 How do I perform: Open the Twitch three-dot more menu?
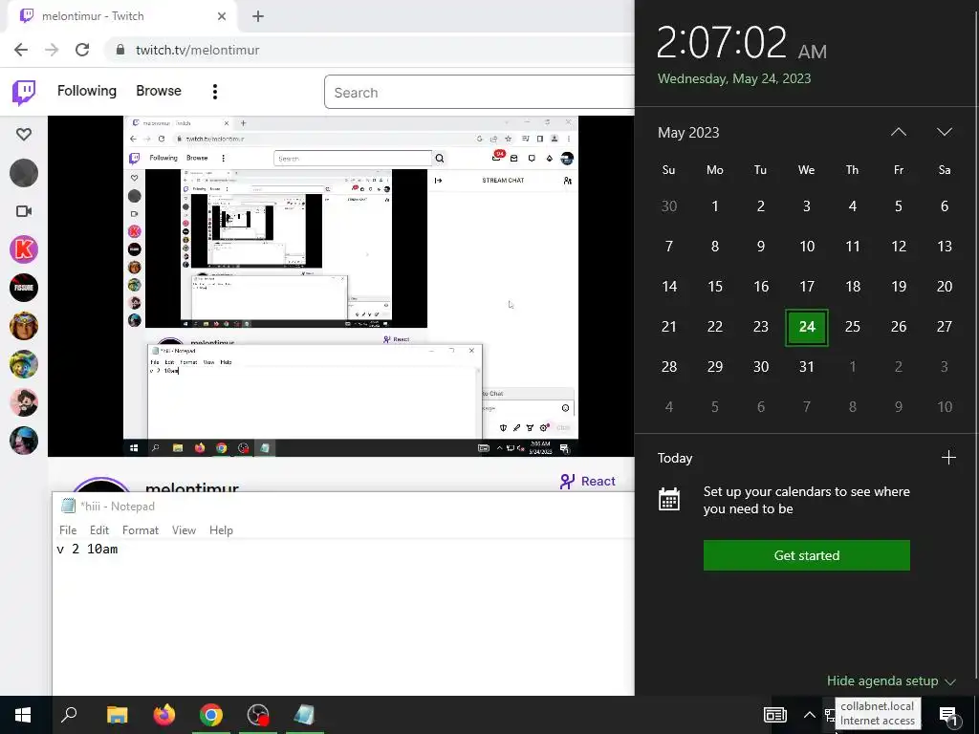click(215, 92)
